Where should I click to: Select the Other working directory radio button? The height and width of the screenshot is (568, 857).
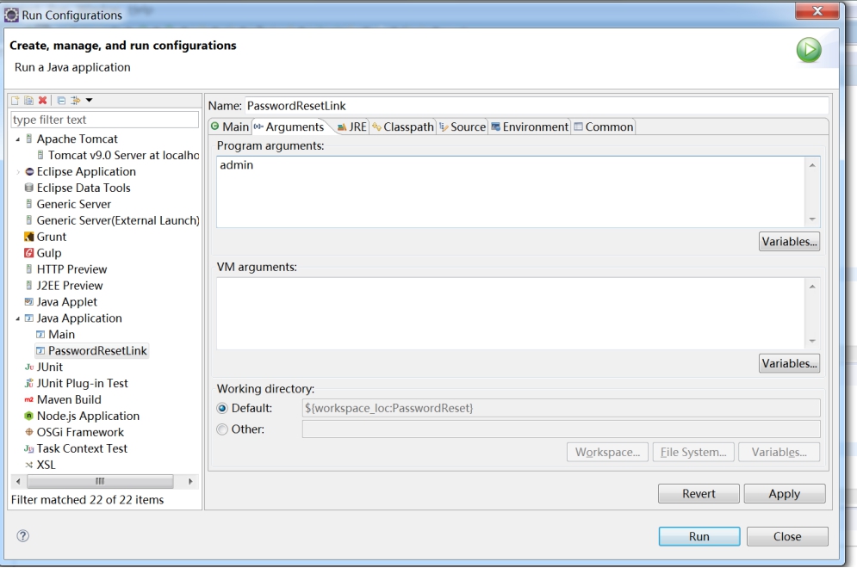point(222,429)
